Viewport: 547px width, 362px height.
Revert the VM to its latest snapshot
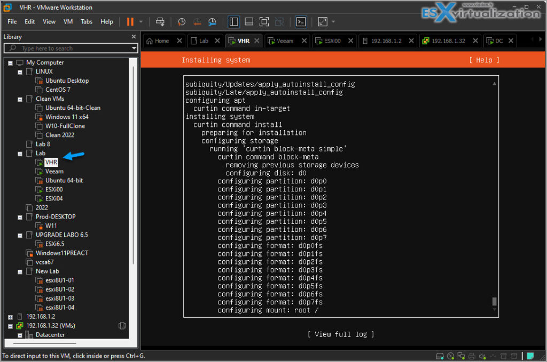pos(197,21)
